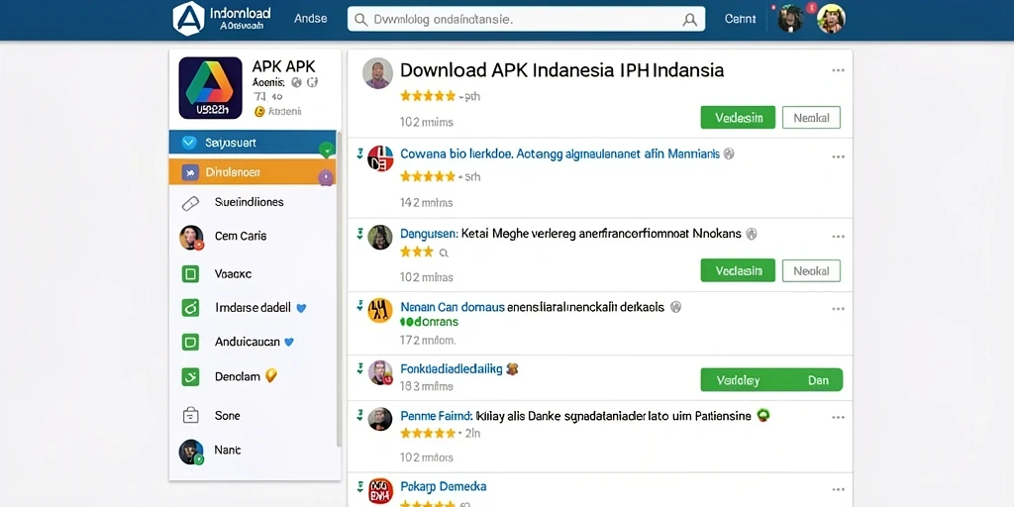The width and height of the screenshot is (1014, 507).
Task: Open Sueindliones sidebar item
Action: [x=249, y=202]
